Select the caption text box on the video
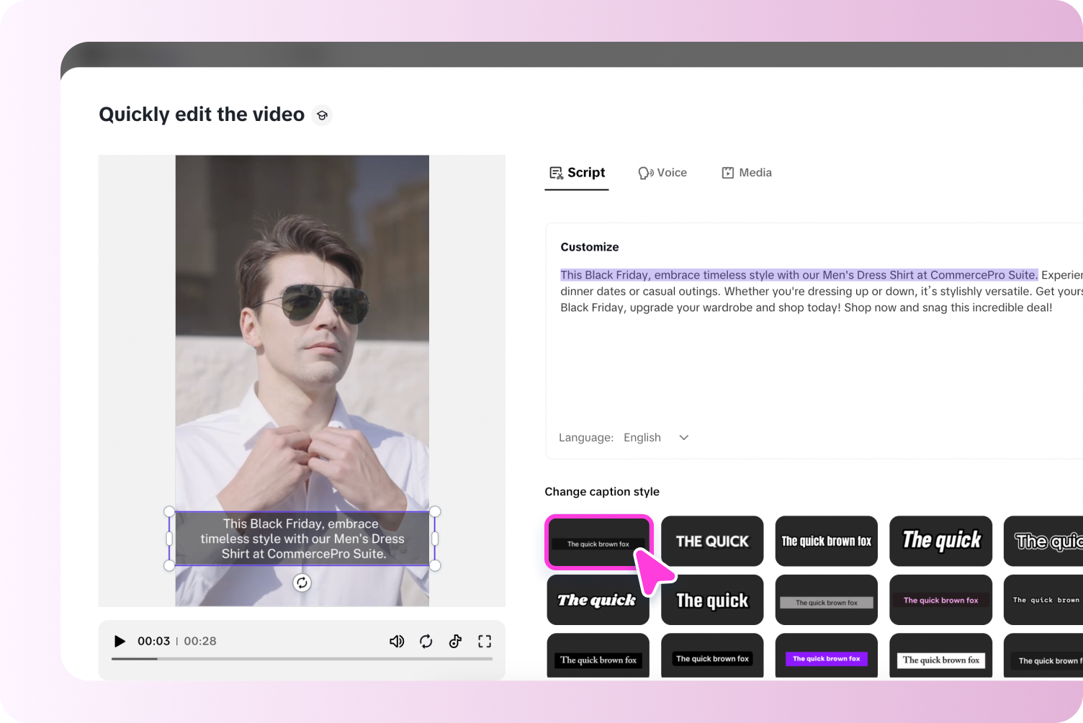Viewport: 1083px width, 723px height. click(302, 539)
